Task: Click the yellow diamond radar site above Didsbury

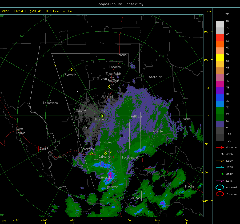Action: click(102, 116)
